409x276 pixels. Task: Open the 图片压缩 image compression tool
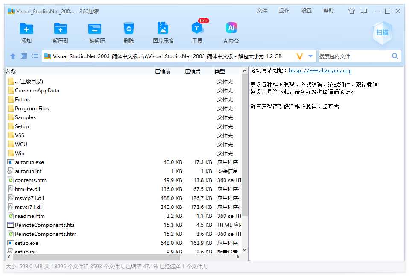tap(163, 28)
